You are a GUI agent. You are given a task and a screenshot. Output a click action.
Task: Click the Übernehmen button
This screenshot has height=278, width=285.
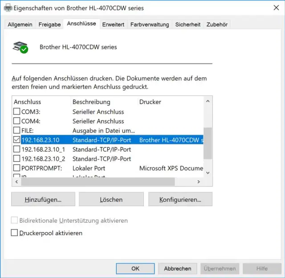(220, 269)
